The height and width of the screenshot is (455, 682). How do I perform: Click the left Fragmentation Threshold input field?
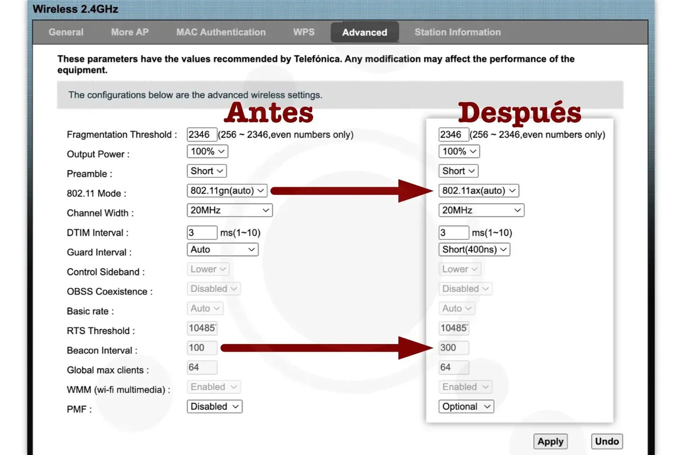click(x=201, y=135)
